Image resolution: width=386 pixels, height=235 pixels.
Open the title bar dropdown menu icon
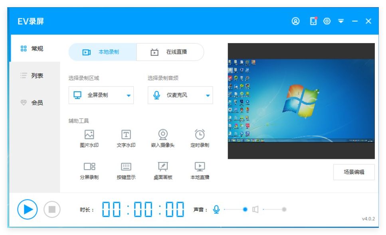(x=341, y=21)
